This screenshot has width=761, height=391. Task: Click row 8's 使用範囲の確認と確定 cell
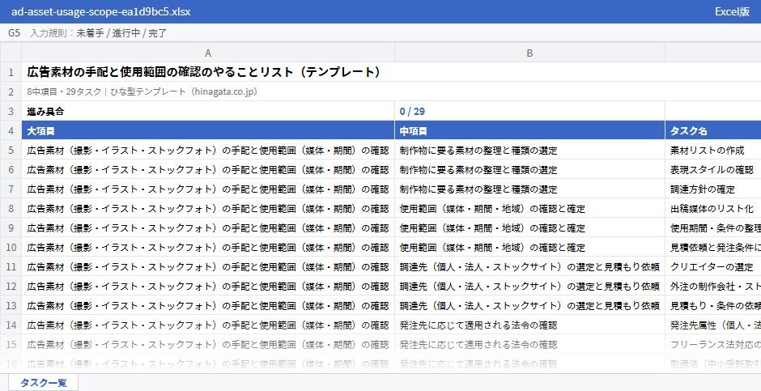click(530, 208)
